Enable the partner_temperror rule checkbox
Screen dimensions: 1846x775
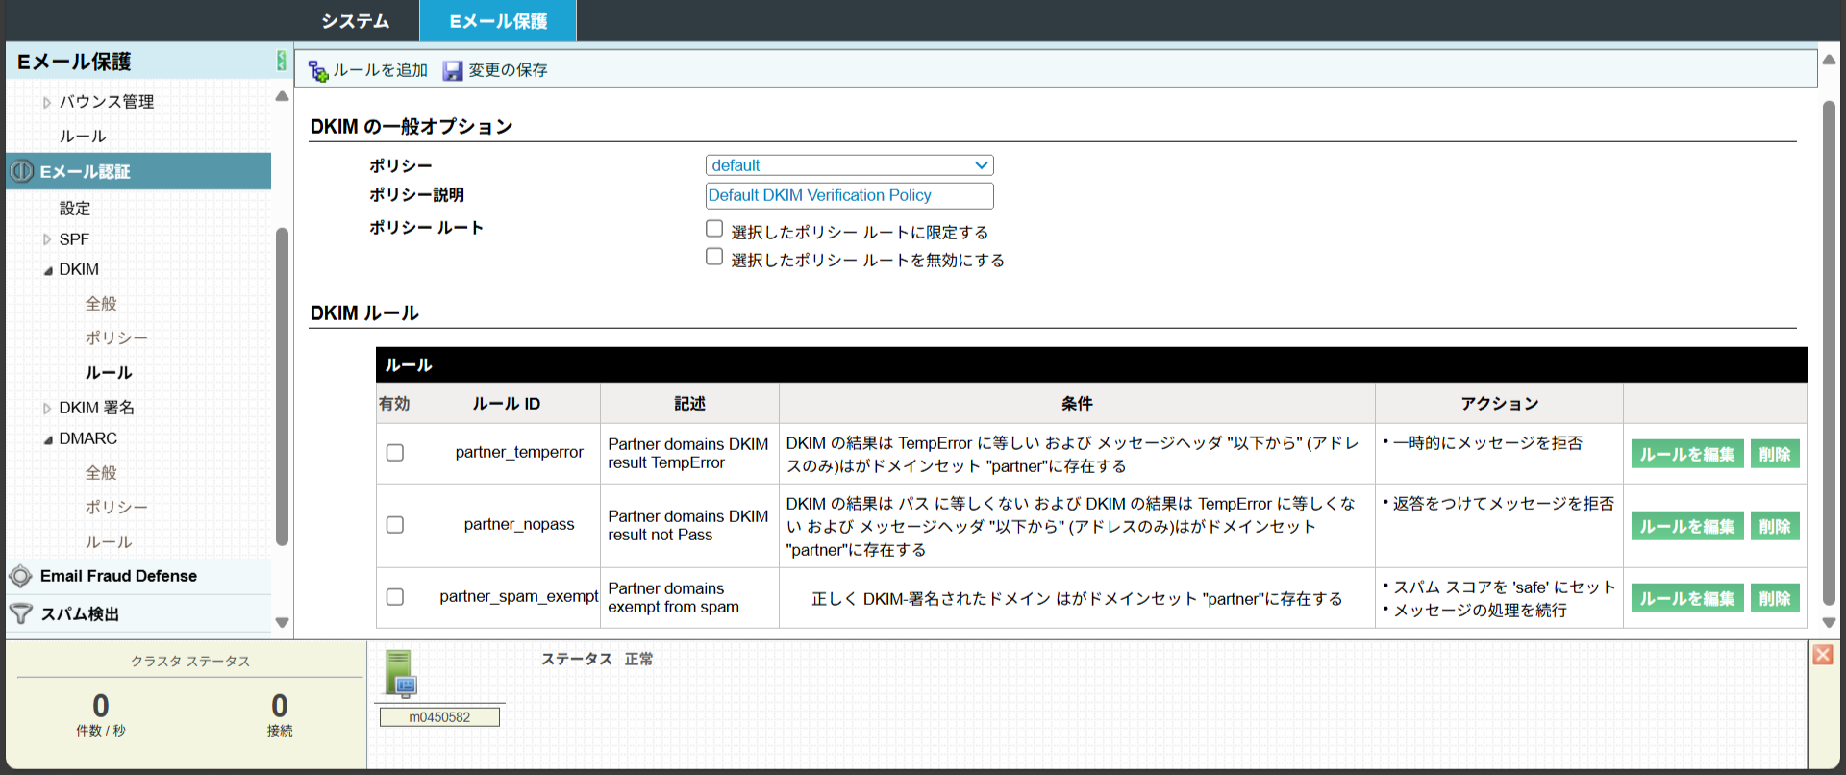[x=394, y=453]
